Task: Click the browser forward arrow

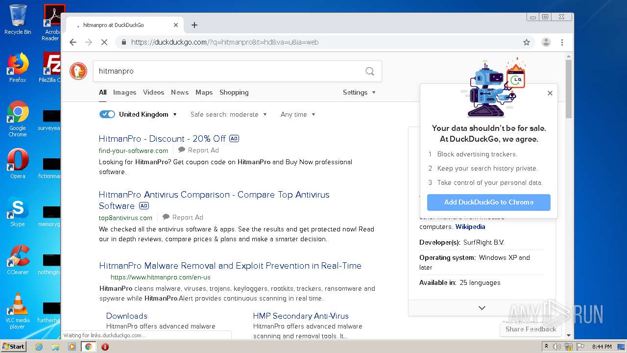Action: [89, 42]
